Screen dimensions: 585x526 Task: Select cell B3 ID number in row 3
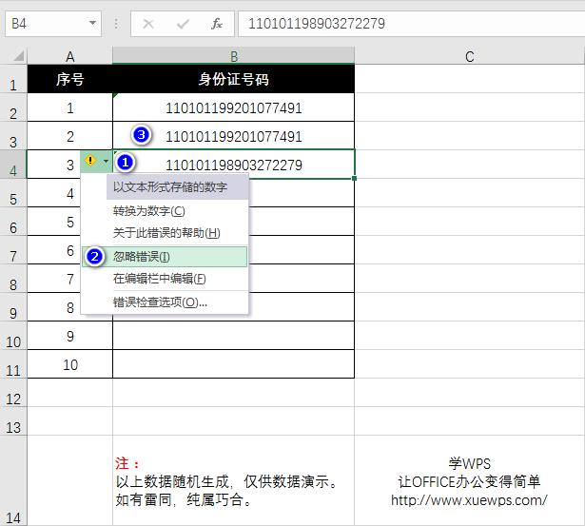coord(234,136)
